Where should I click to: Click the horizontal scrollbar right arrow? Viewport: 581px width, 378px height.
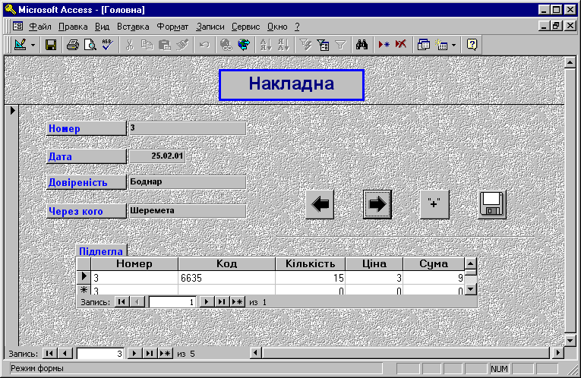[x=557, y=353]
